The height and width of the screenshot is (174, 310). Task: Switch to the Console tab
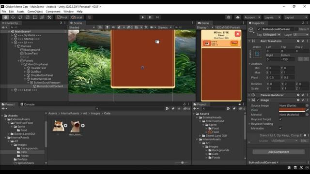[x=28, y=104]
